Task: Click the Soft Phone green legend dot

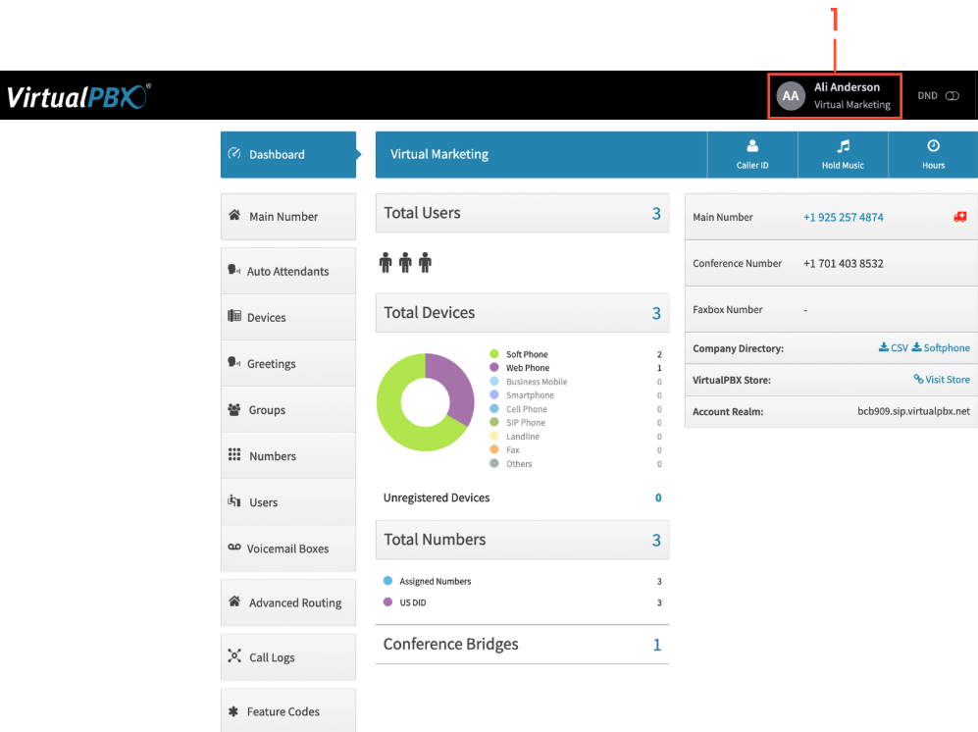Action: tap(494, 354)
